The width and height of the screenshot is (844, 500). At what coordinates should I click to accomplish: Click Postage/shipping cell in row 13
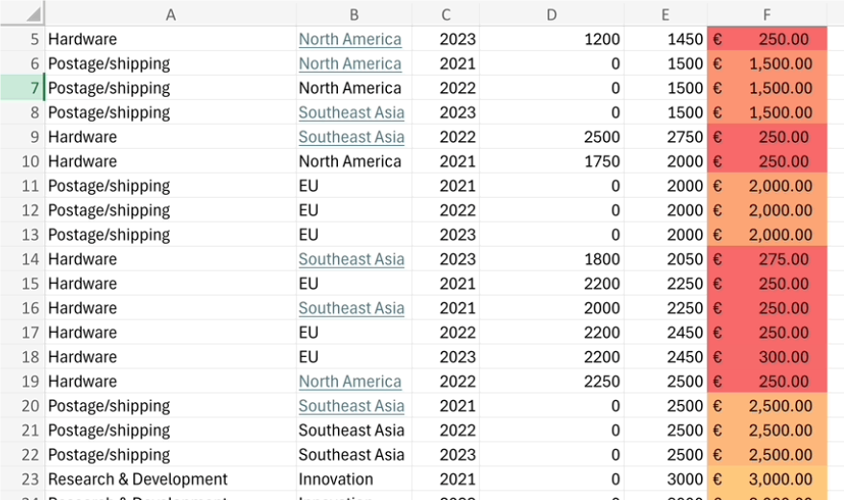point(170,235)
